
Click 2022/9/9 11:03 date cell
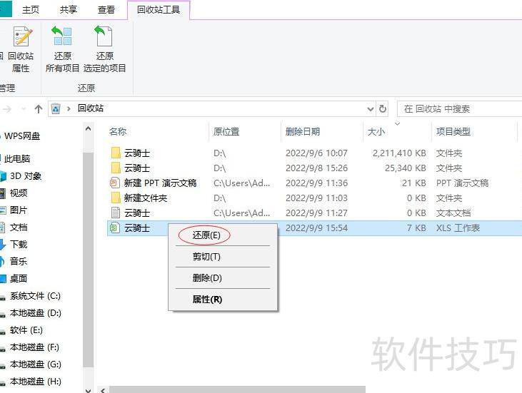pyautogui.click(x=316, y=198)
